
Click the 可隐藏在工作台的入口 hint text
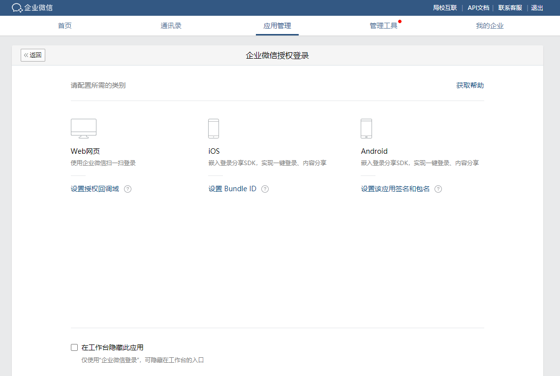[174, 360]
